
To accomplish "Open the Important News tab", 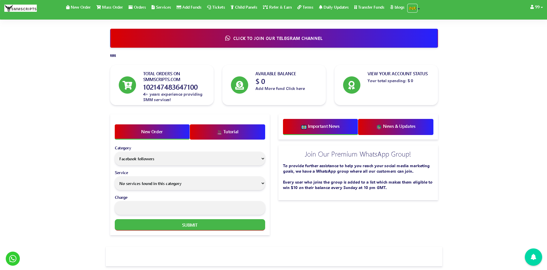I will pyautogui.click(x=320, y=127).
